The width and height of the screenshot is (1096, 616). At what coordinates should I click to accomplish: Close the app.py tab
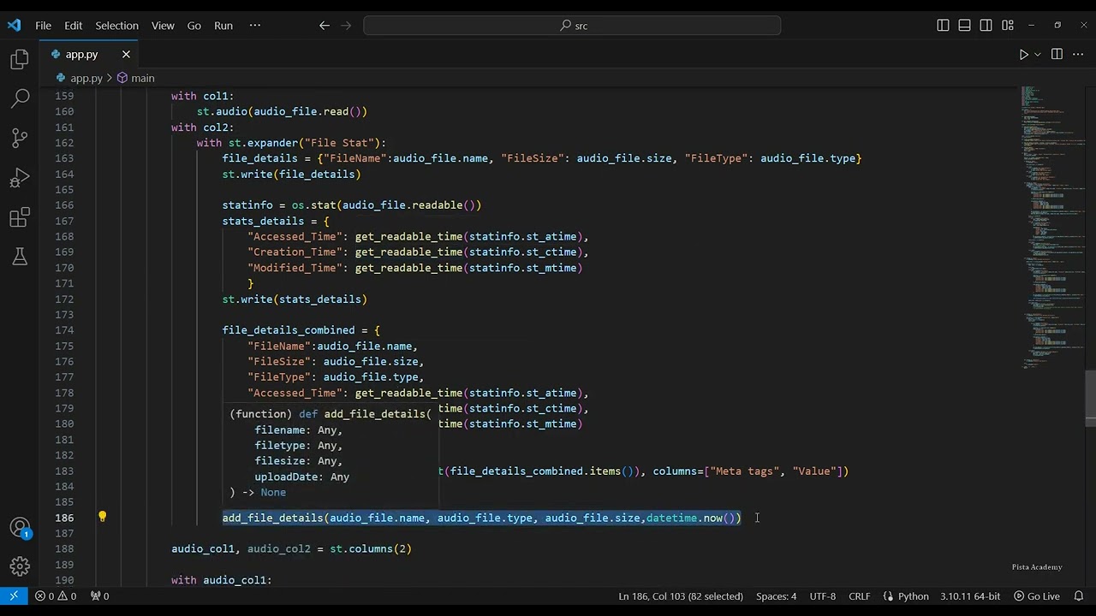point(126,54)
